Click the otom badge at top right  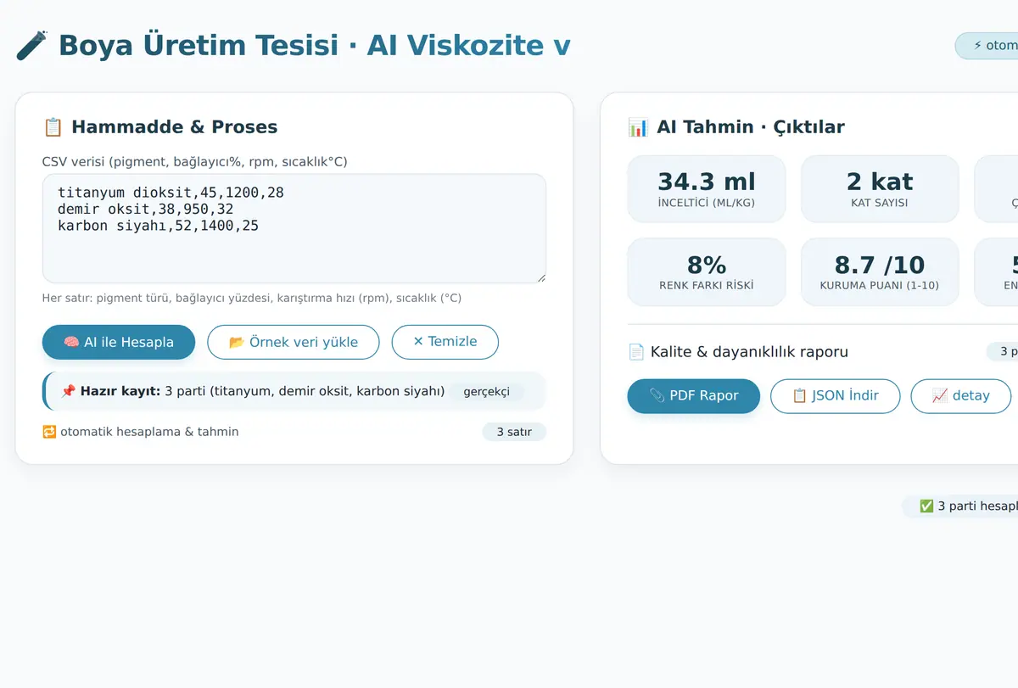pyautogui.click(x=987, y=46)
